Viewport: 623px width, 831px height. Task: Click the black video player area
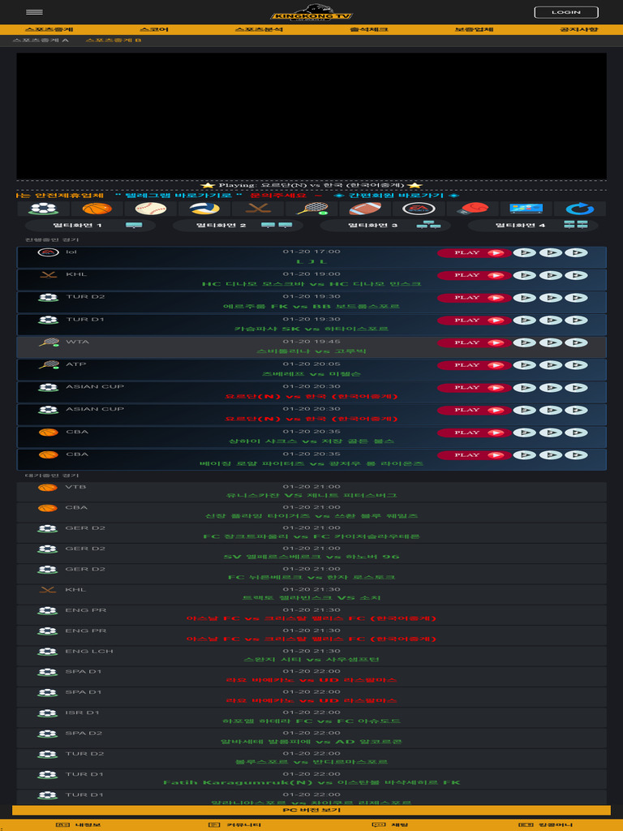[311, 116]
